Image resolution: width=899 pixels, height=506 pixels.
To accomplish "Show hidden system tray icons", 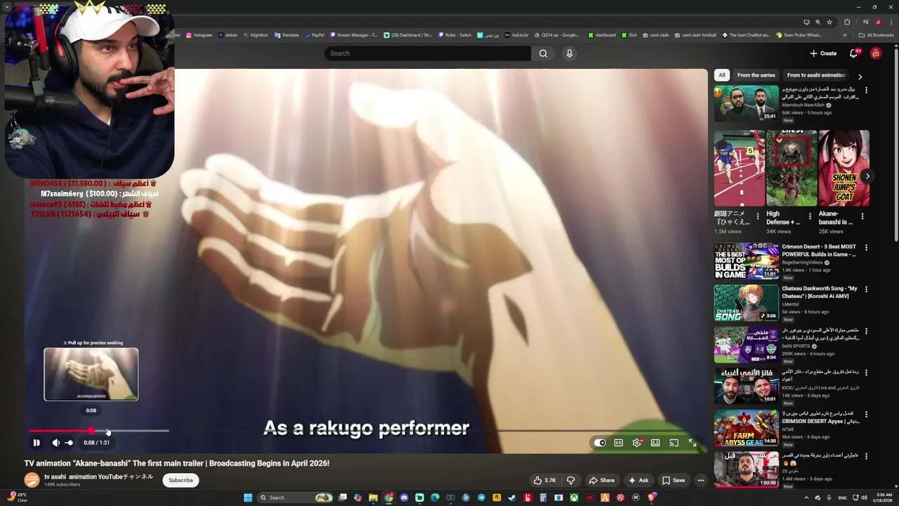I will (x=806, y=498).
